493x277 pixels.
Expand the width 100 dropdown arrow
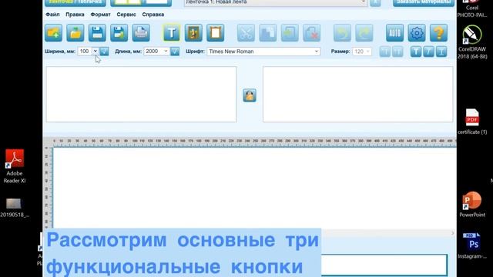[96, 52]
